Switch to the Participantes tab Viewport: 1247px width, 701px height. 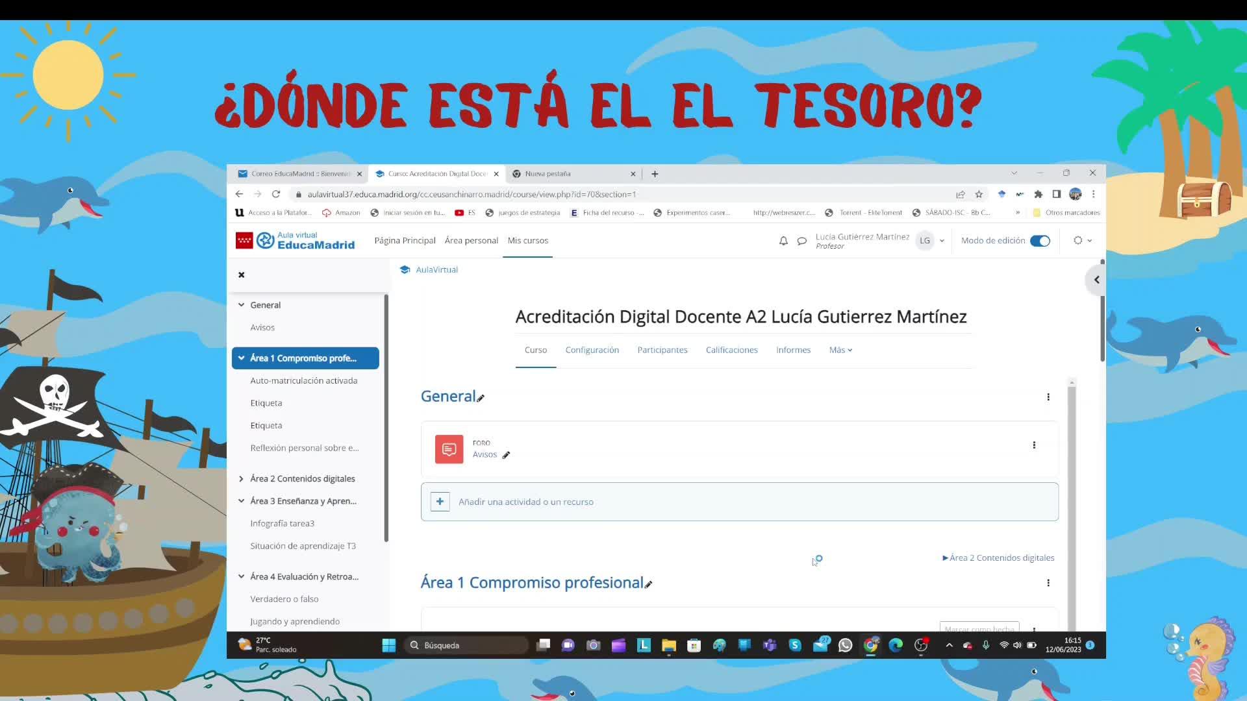[x=662, y=350]
